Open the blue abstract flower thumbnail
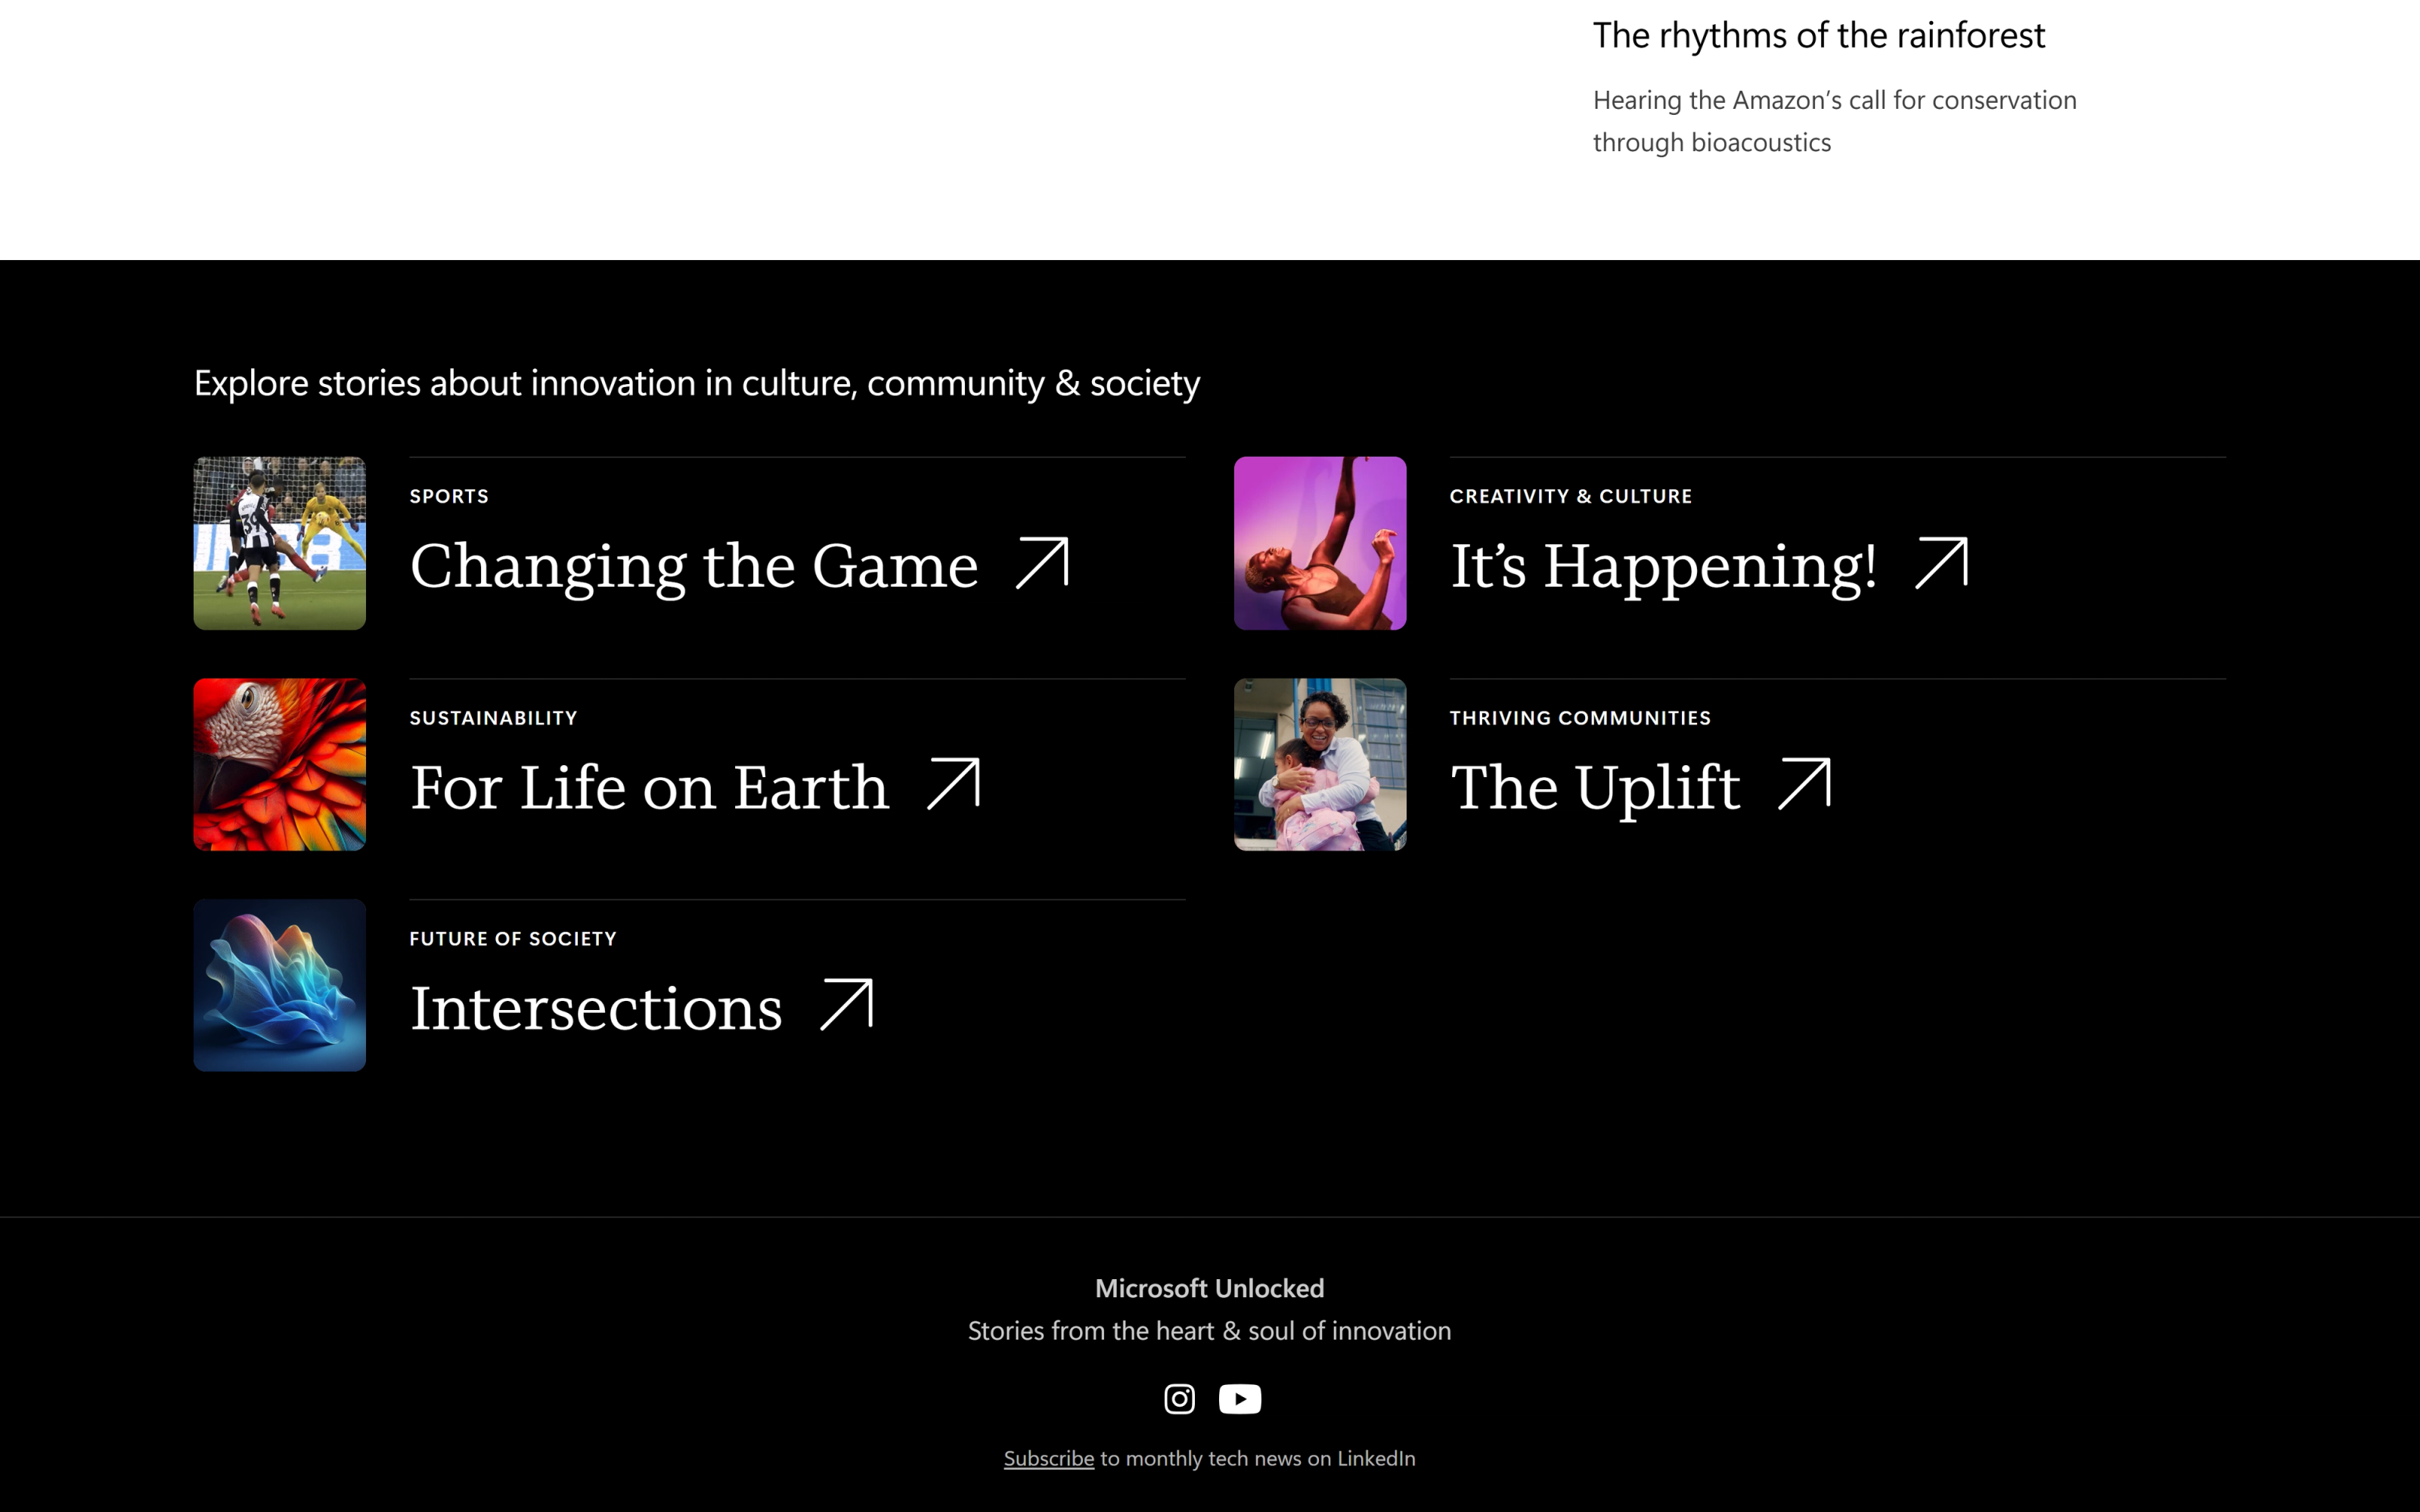This screenshot has width=2420, height=1512. click(279, 985)
